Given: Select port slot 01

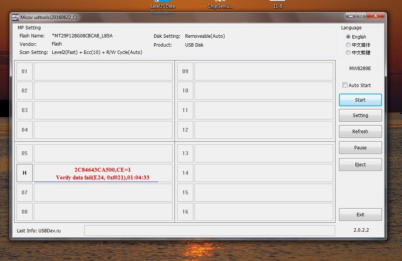Looking at the screenshot, I should point(25,71).
